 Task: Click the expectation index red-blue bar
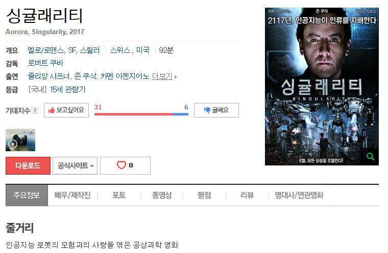tap(141, 114)
